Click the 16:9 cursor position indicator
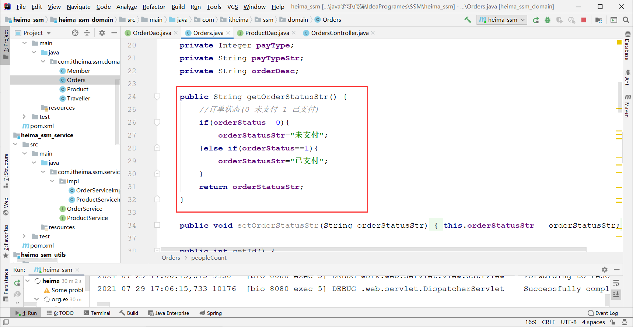This screenshot has width=633, height=327. click(531, 322)
